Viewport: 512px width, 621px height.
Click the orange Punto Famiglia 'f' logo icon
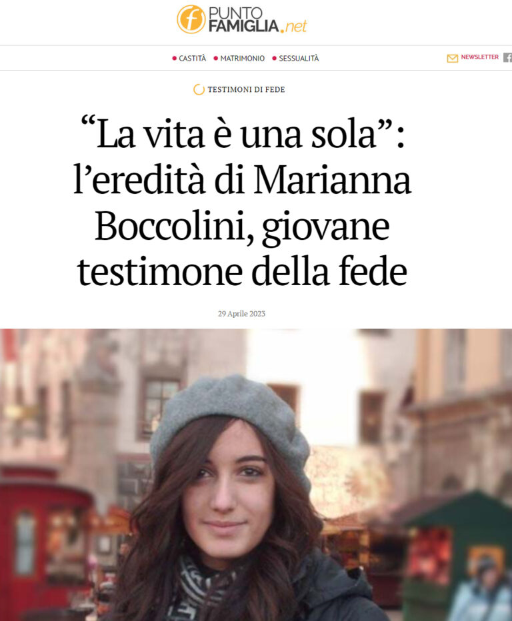pyautogui.click(x=191, y=19)
